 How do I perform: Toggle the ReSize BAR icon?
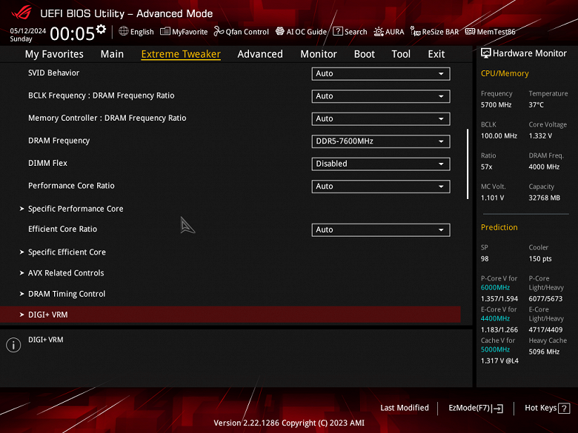click(x=415, y=32)
